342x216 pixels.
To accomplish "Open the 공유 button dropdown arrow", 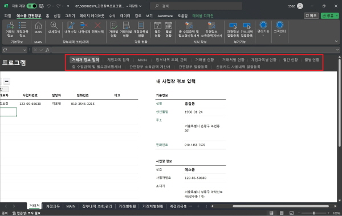I will coord(337,16).
